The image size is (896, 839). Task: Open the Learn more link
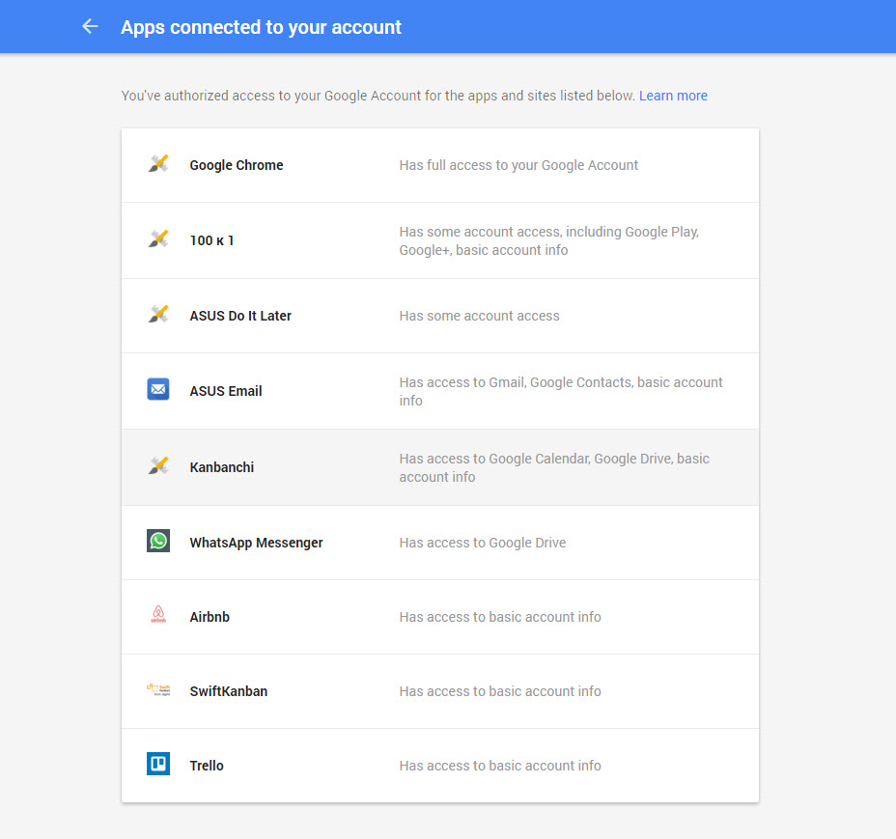673,96
